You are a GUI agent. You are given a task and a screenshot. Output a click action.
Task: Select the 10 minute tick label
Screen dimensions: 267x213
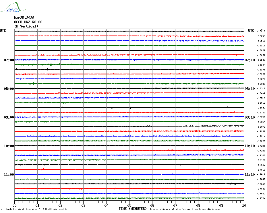point(244,205)
